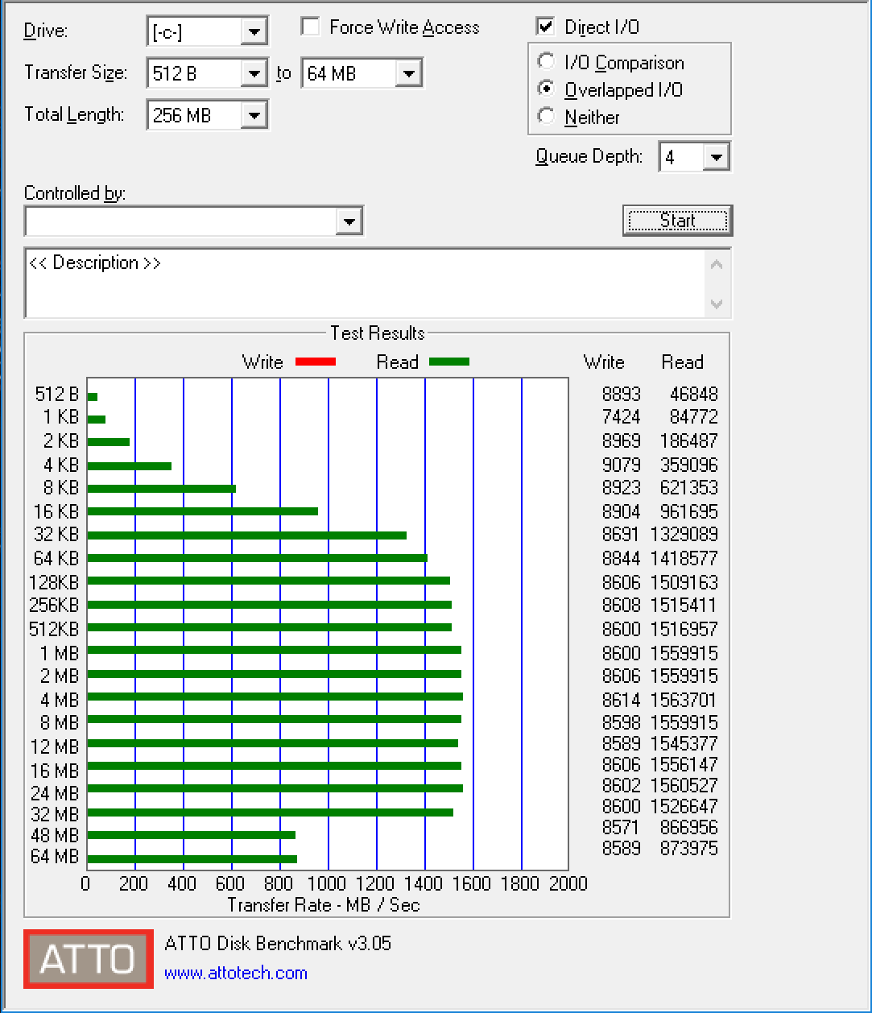Click the 4 MB read result bar
This screenshot has width=872, height=1013.
click(275, 697)
